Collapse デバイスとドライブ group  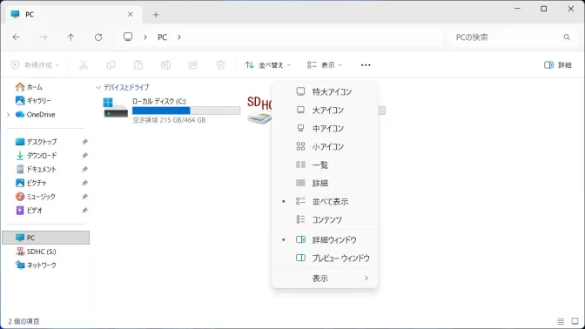pos(98,87)
